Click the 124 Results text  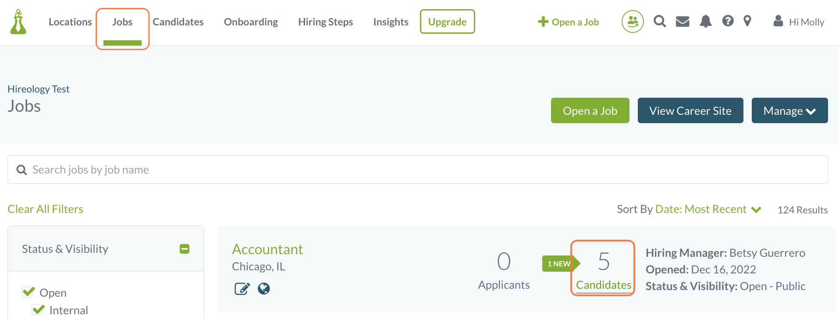(803, 210)
